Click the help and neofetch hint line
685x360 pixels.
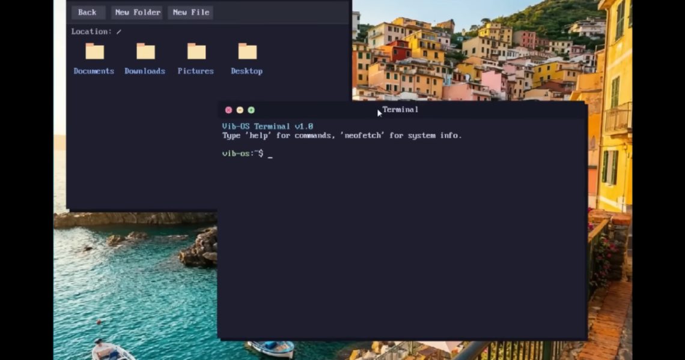[342, 136]
